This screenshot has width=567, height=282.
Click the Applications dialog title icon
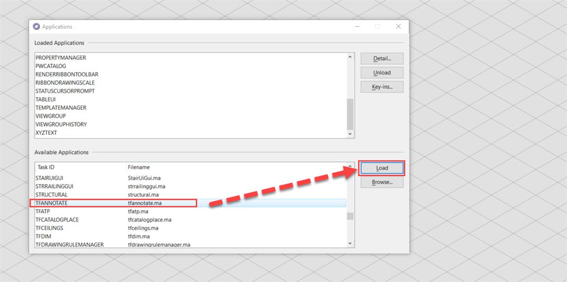[36, 26]
